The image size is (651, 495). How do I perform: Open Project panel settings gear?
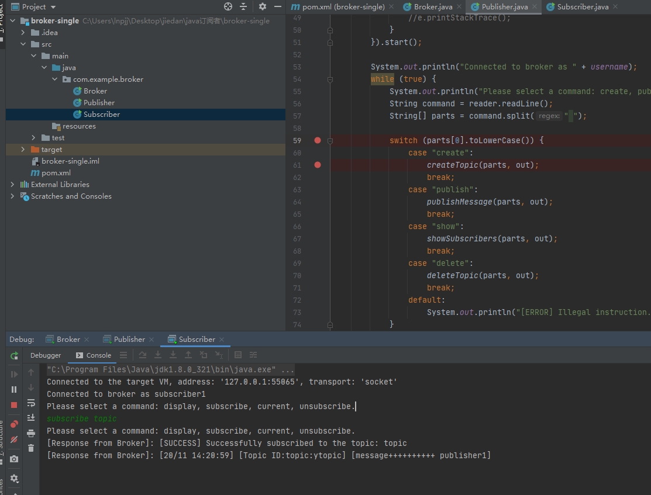point(262,6)
